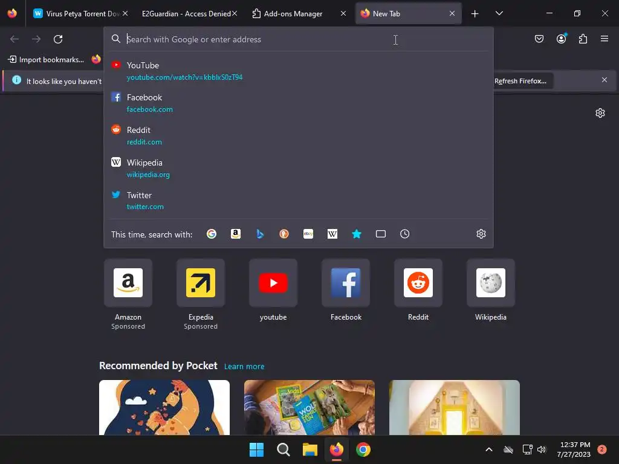Image resolution: width=619 pixels, height=464 pixels.
Task: Open Pocket story with wolf magazines photo
Action: click(309, 408)
